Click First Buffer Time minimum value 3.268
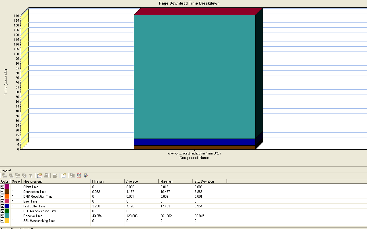The width and height of the screenshot is (367, 229). click(x=96, y=206)
